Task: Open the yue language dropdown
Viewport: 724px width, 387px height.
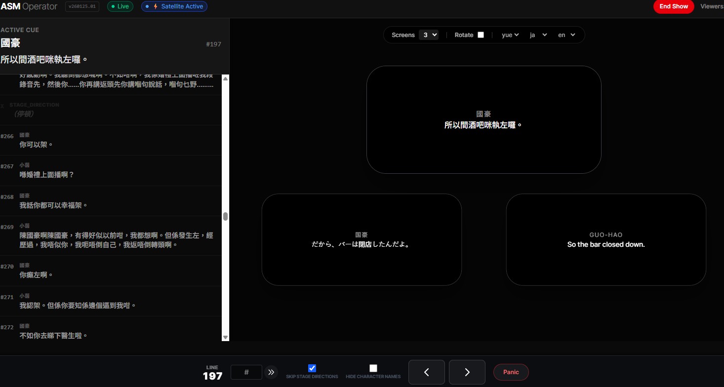Action: click(x=510, y=35)
